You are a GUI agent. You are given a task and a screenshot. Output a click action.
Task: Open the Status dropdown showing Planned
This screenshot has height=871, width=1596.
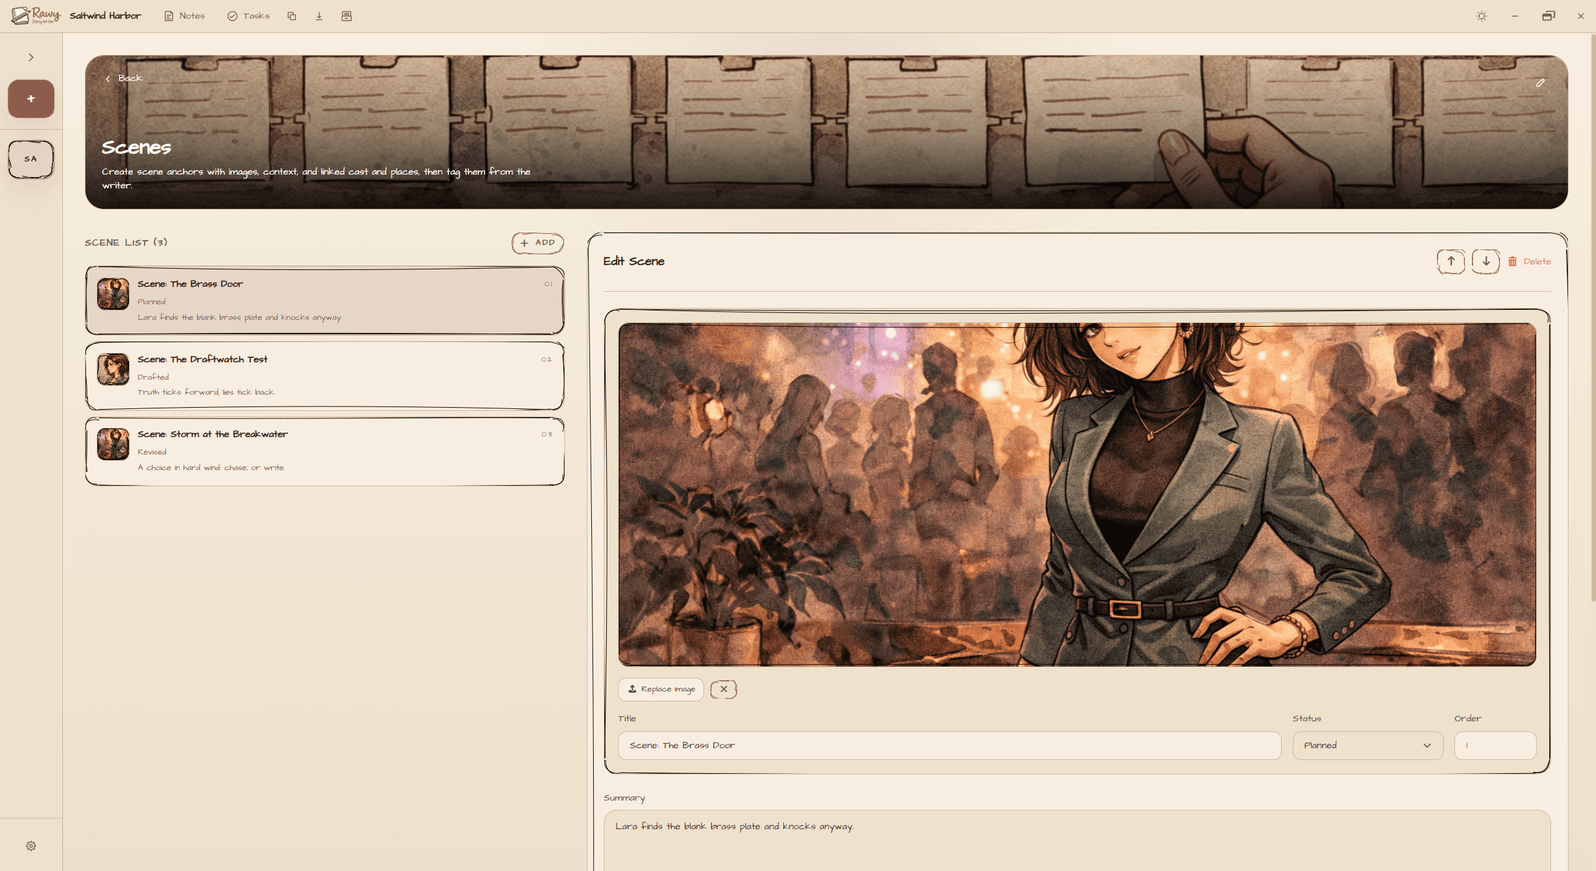(x=1367, y=745)
